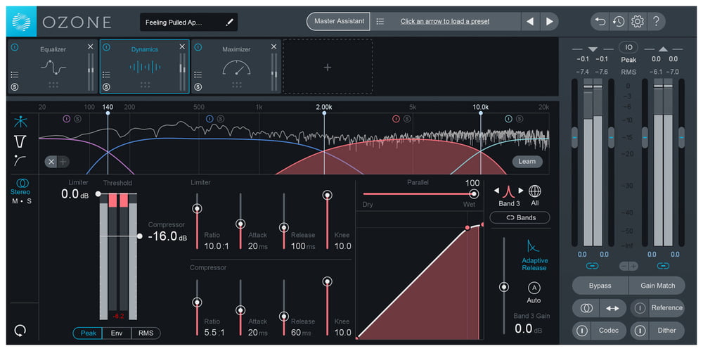Open Equalizer module preset list
The width and height of the screenshot is (703, 351).
tap(15, 75)
